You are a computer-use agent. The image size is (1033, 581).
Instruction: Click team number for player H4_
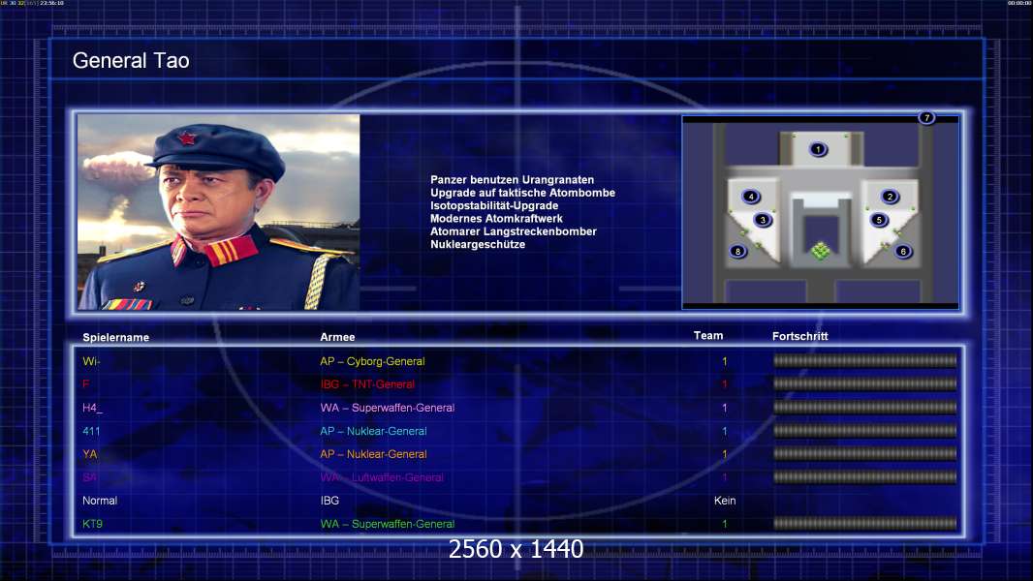click(725, 408)
